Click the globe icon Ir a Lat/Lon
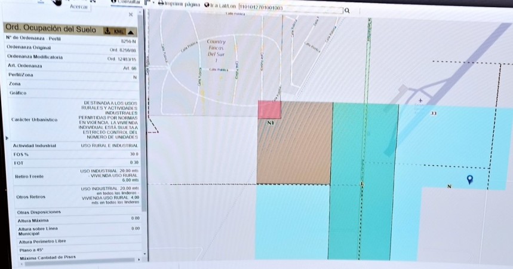Image resolution: width=513 pixels, height=269 pixels. [207, 5]
